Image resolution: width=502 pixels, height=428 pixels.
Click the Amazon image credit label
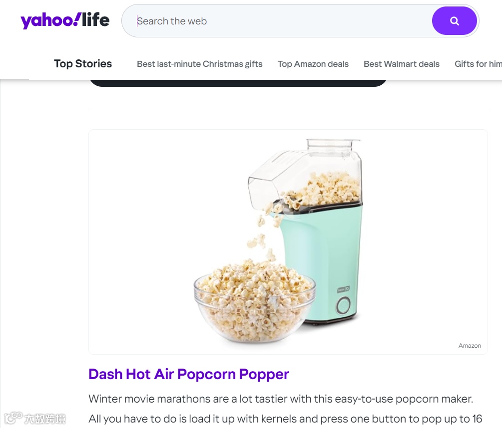pyautogui.click(x=470, y=346)
